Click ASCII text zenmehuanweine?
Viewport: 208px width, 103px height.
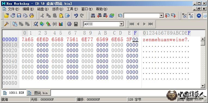pos(165,40)
